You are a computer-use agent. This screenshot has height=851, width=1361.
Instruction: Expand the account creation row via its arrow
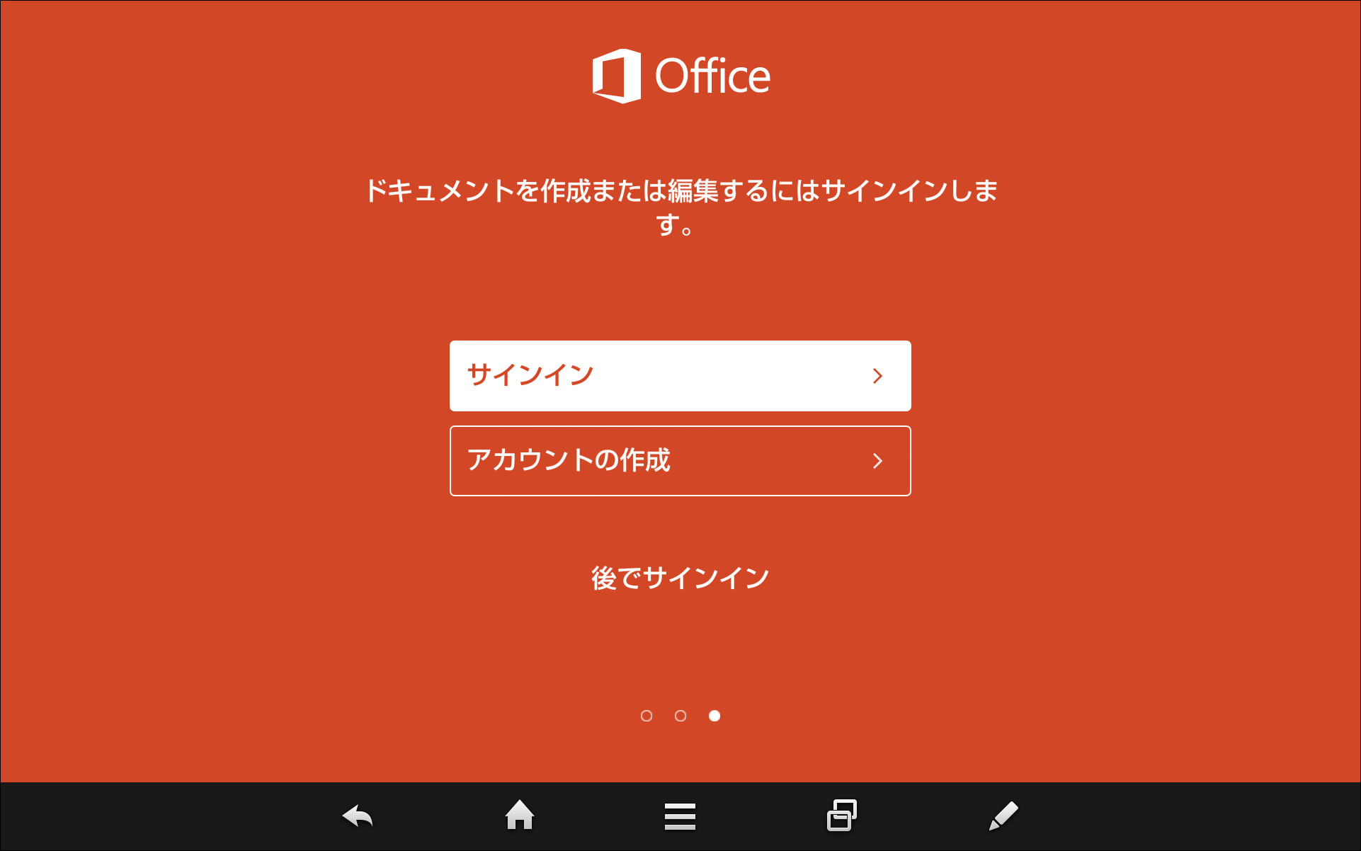[x=878, y=461]
